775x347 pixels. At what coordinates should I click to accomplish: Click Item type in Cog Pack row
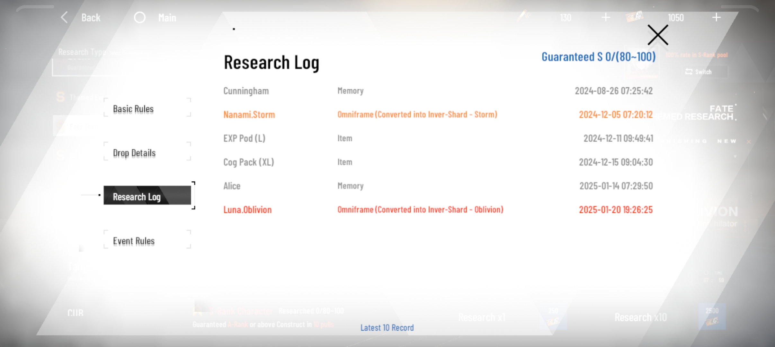click(345, 162)
